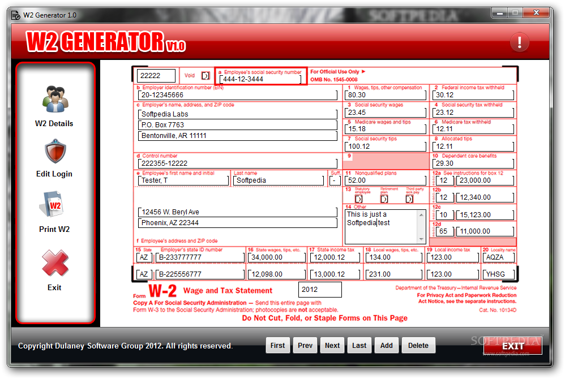The height and width of the screenshot is (379, 565).
Task: Go to the First record
Action: 277,346
